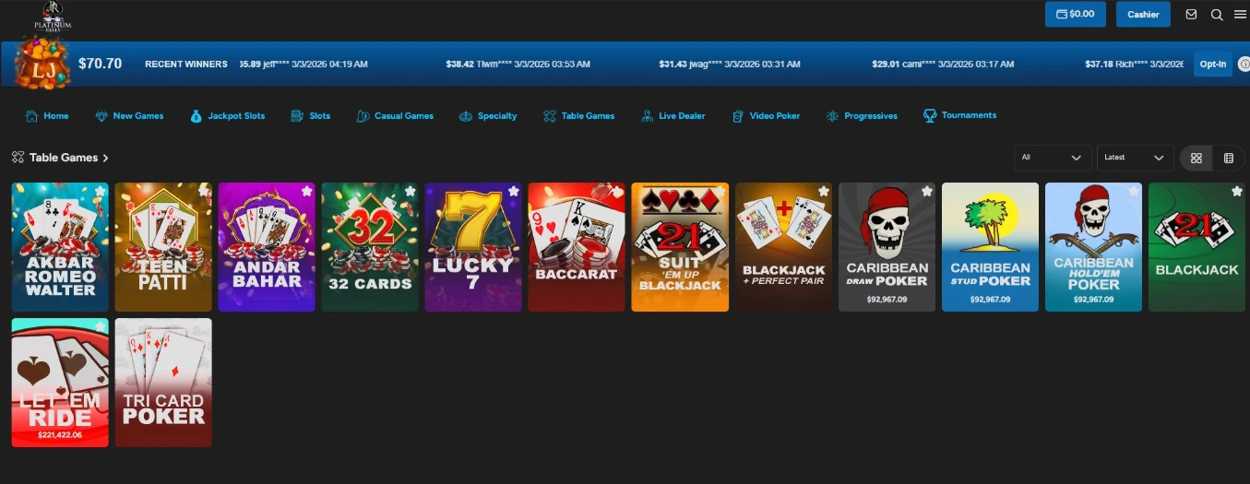Favorite the Akbar Romeo Walter game

click(x=100, y=191)
